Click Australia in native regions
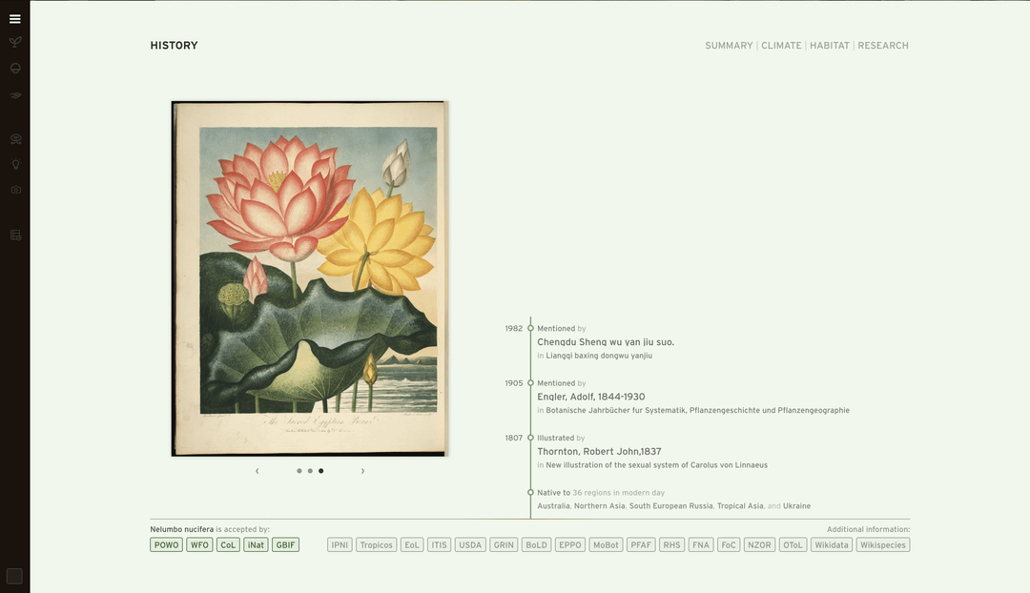Image resolution: width=1030 pixels, height=593 pixels. (553, 505)
